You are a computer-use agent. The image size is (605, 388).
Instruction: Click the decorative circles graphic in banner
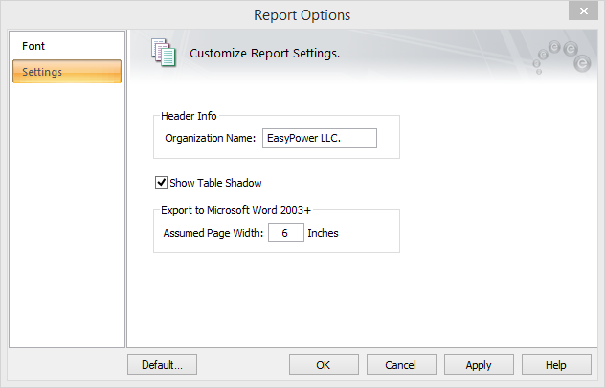(560, 56)
